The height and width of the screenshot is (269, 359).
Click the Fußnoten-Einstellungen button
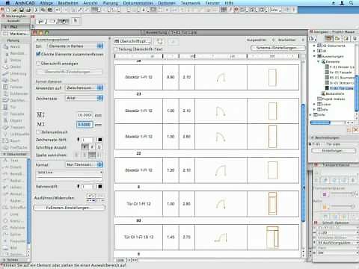(69, 208)
